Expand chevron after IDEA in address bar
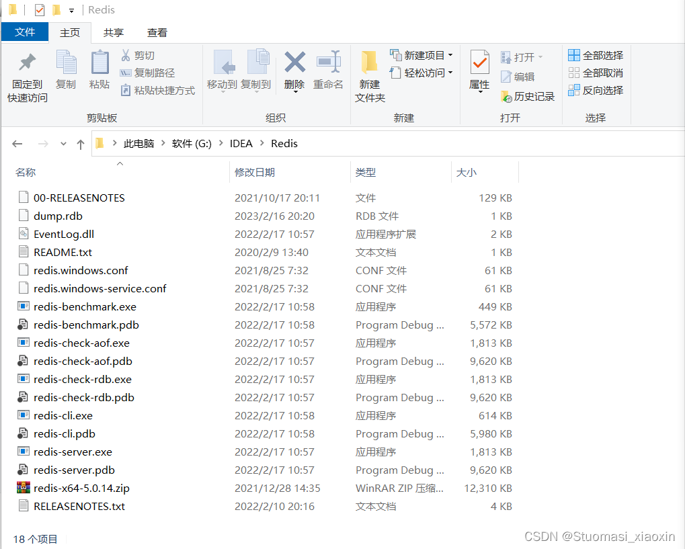 pos(262,143)
